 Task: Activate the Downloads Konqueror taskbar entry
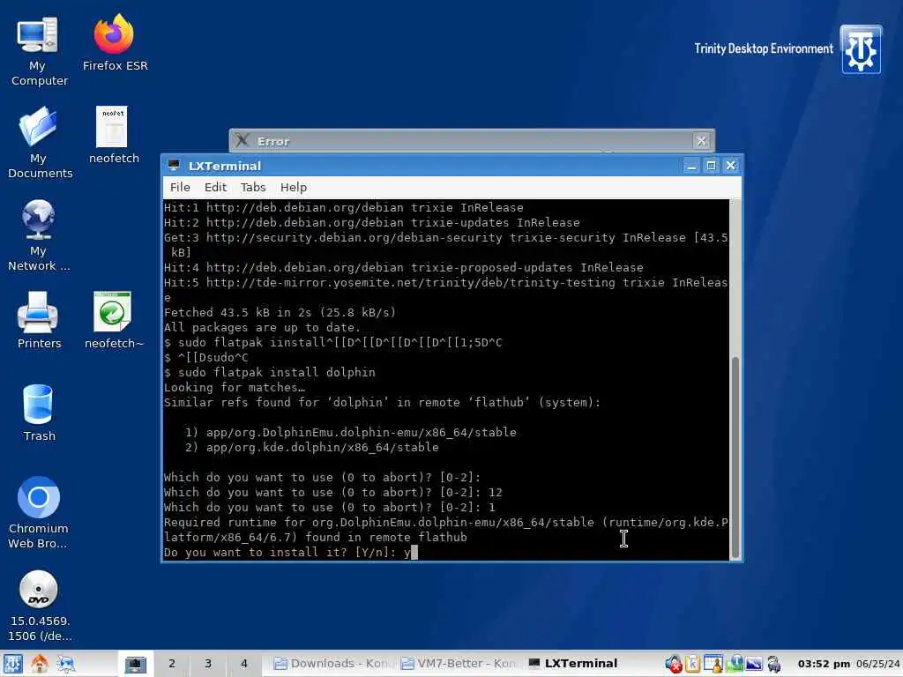click(x=332, y=664)
